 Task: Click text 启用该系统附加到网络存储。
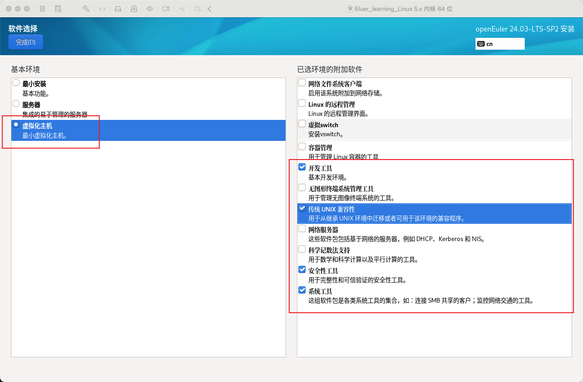point(346,93)
